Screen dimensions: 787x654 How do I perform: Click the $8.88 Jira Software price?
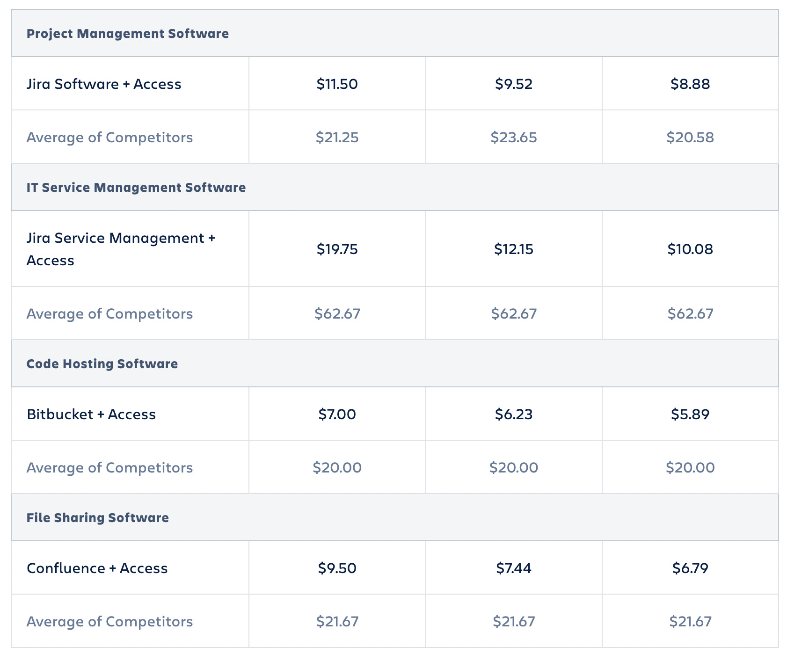(690, 84)
